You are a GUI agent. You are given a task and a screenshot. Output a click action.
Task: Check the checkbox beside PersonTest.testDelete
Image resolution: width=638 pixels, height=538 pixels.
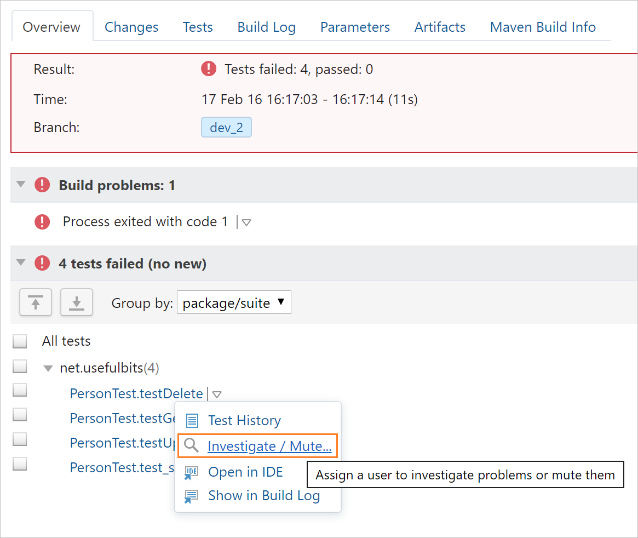pos(20,390)
